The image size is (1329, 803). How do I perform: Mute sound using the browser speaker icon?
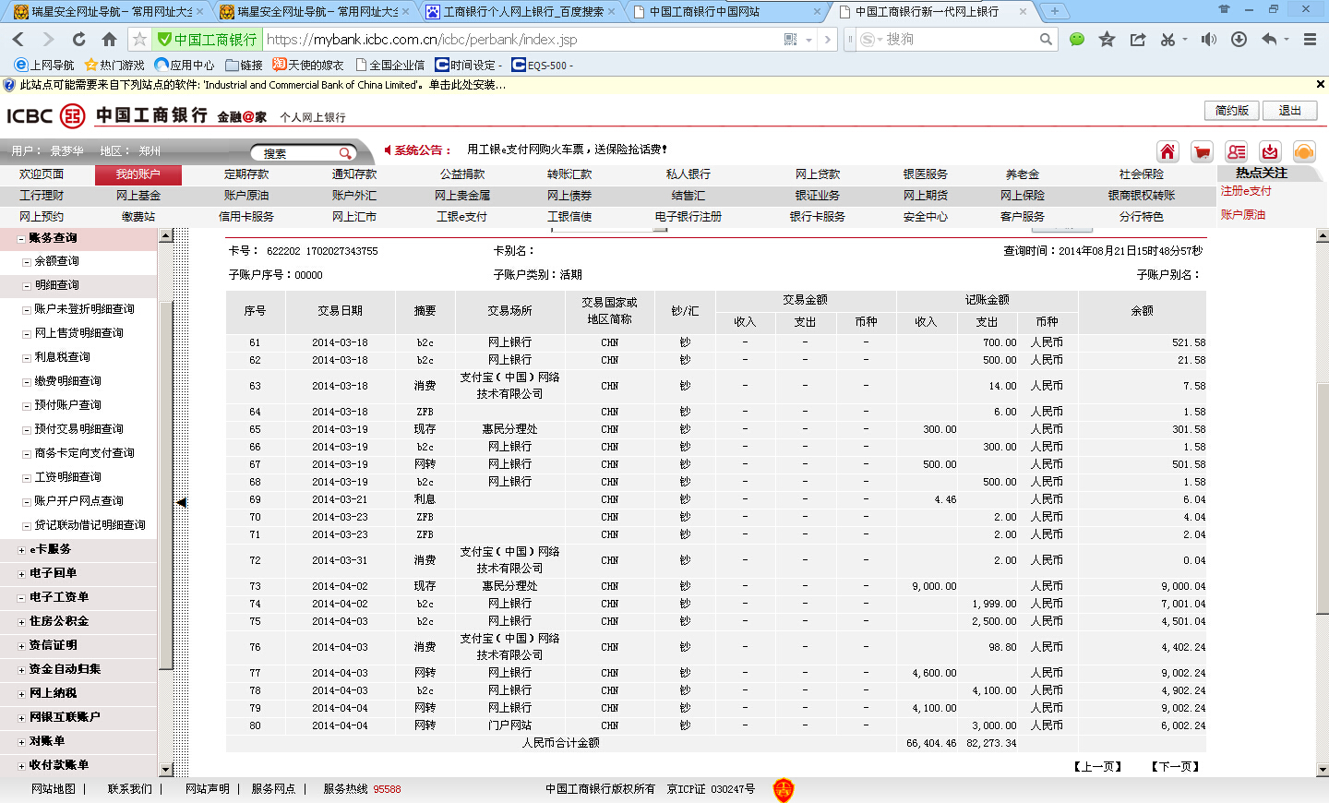point(1207,40)
